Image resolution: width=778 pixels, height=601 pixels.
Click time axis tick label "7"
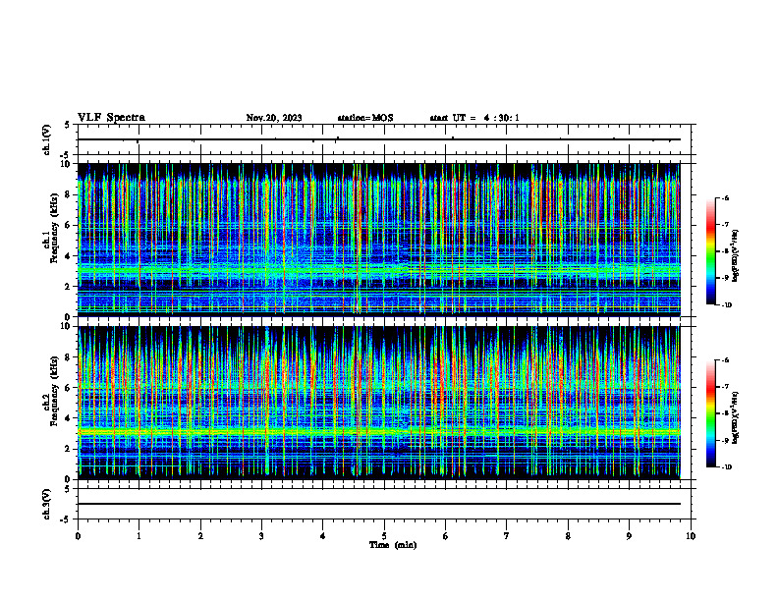pos(507,536)
